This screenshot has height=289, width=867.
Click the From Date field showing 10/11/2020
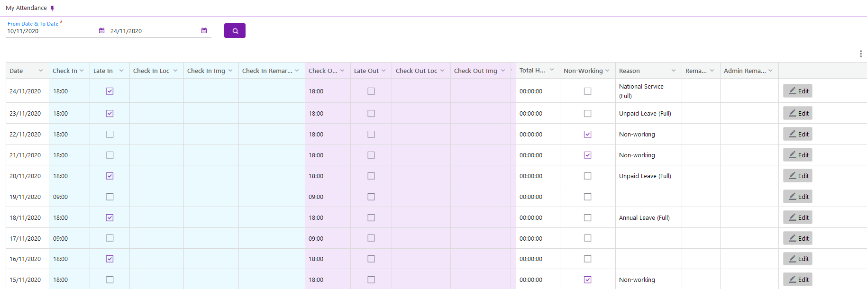pyautogui.click(x=50, y=31)
